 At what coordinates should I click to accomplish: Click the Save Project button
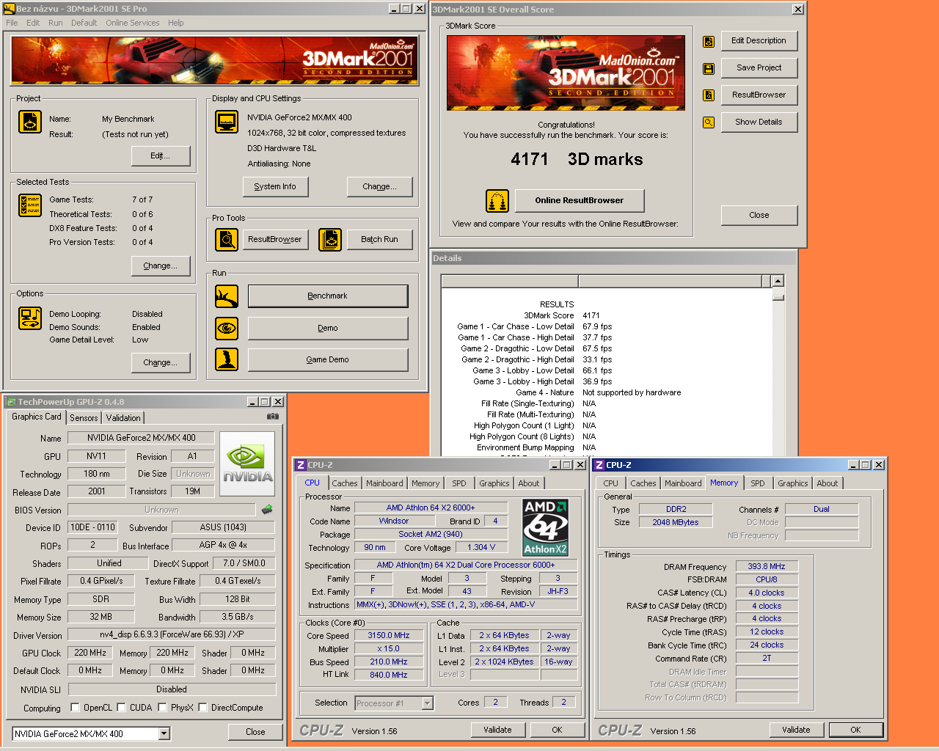[759, 67]
